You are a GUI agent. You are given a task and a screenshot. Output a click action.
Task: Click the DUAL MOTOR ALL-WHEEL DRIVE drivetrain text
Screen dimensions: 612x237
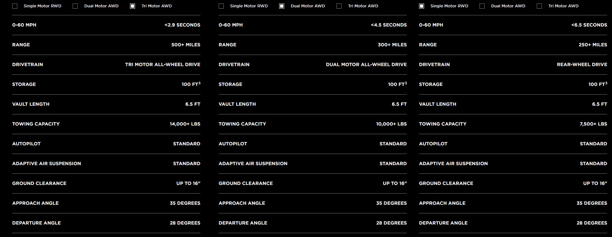point(366,65)
